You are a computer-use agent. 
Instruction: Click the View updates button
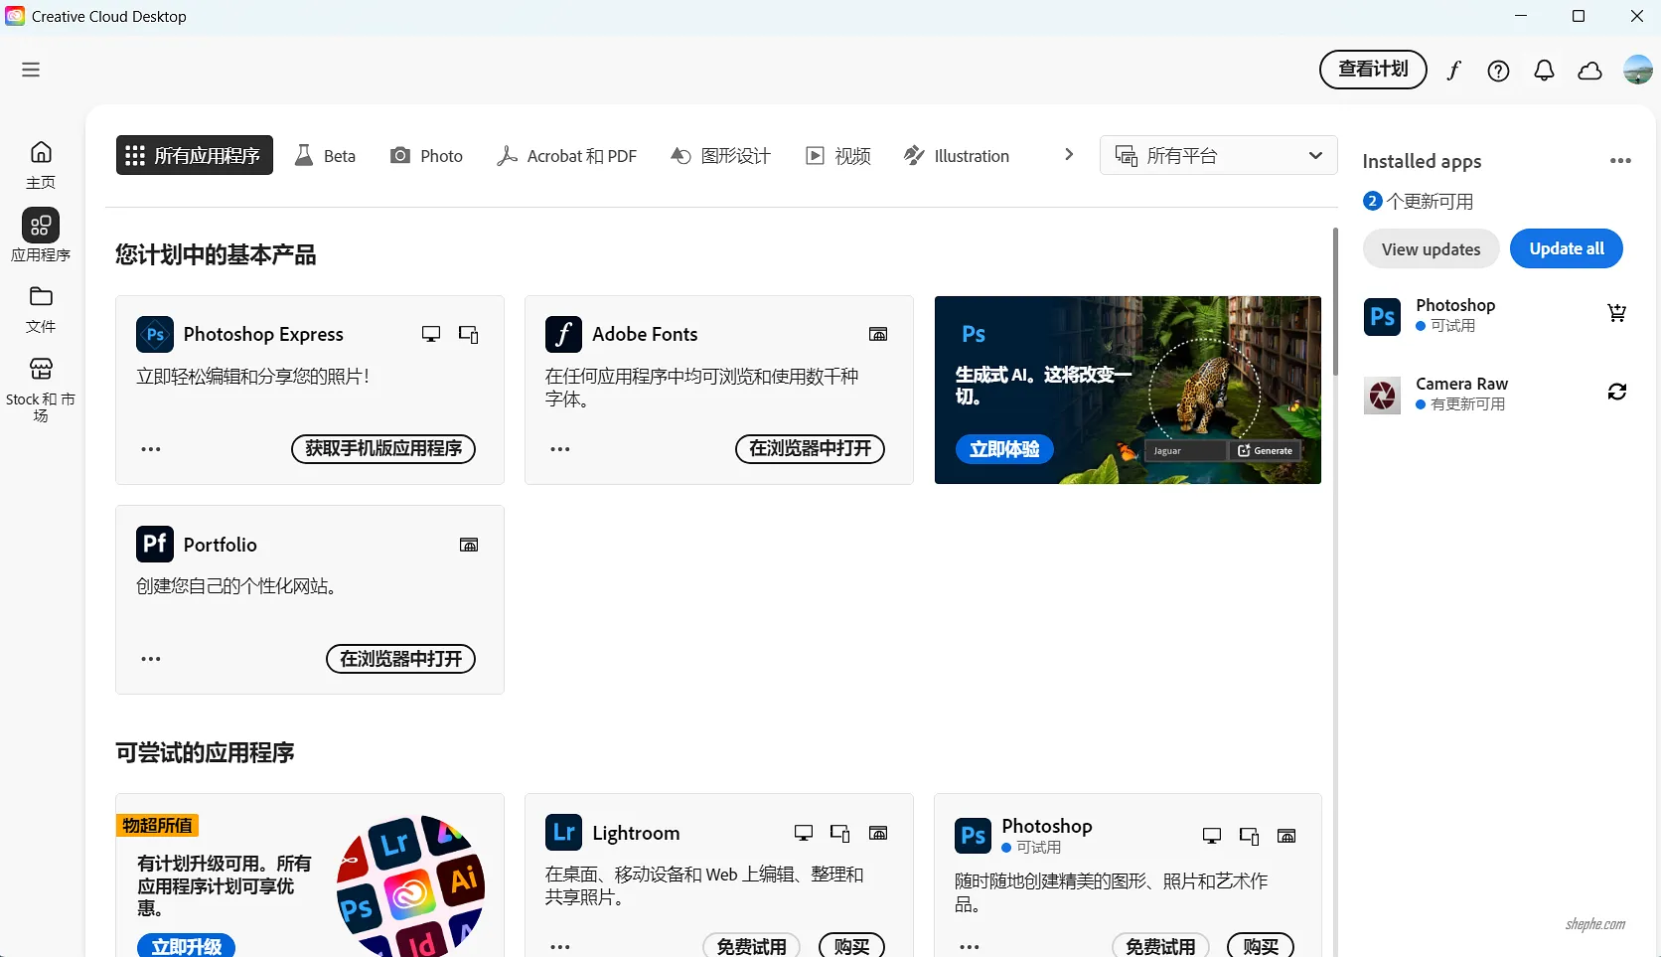point(1431,249)
